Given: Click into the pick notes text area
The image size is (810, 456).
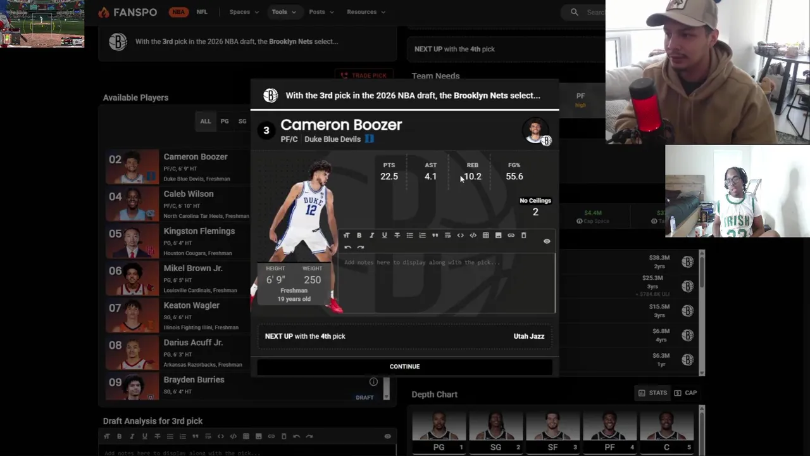Looking at the screenshot, I should [447, 282].
